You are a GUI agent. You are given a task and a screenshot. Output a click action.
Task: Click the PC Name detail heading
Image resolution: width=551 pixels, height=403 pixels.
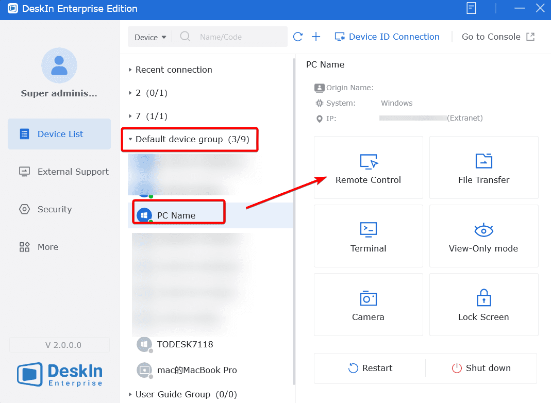tap(325, 64)
